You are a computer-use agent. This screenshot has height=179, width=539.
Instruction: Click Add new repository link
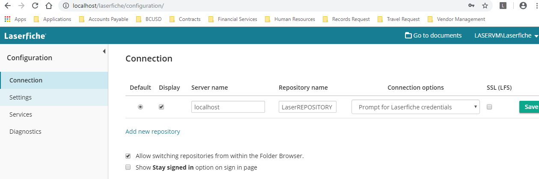[153, 132]
